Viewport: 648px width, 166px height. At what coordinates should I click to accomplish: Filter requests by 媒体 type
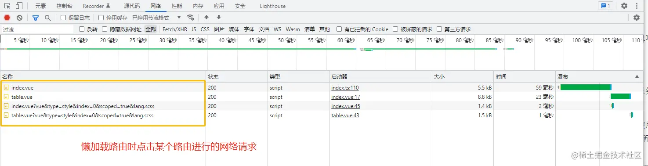pyautogui.click(x=234, y=29)
